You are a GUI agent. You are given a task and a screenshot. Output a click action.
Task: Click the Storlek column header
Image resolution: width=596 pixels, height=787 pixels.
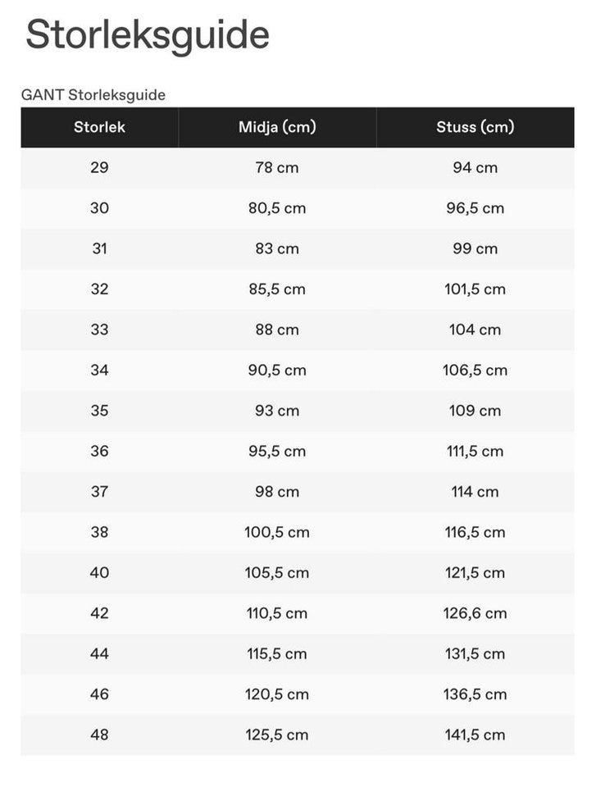(x=99, y=127)
